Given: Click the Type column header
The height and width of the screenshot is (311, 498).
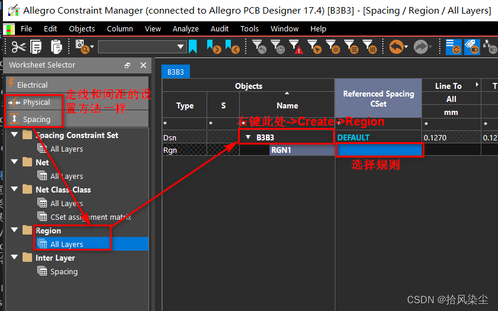Looking at the screenshot, I should pyautogui.click(x=185, y=105).
